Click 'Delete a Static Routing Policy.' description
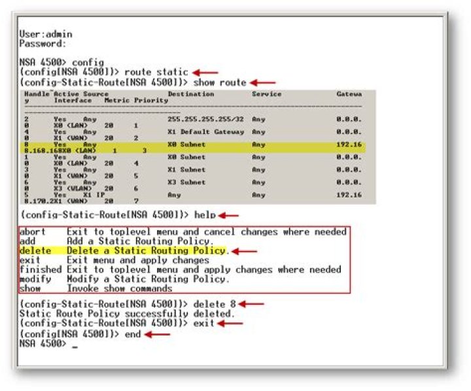Image resolution: width=471 pixels, height=391 pixels. point(148,250)
